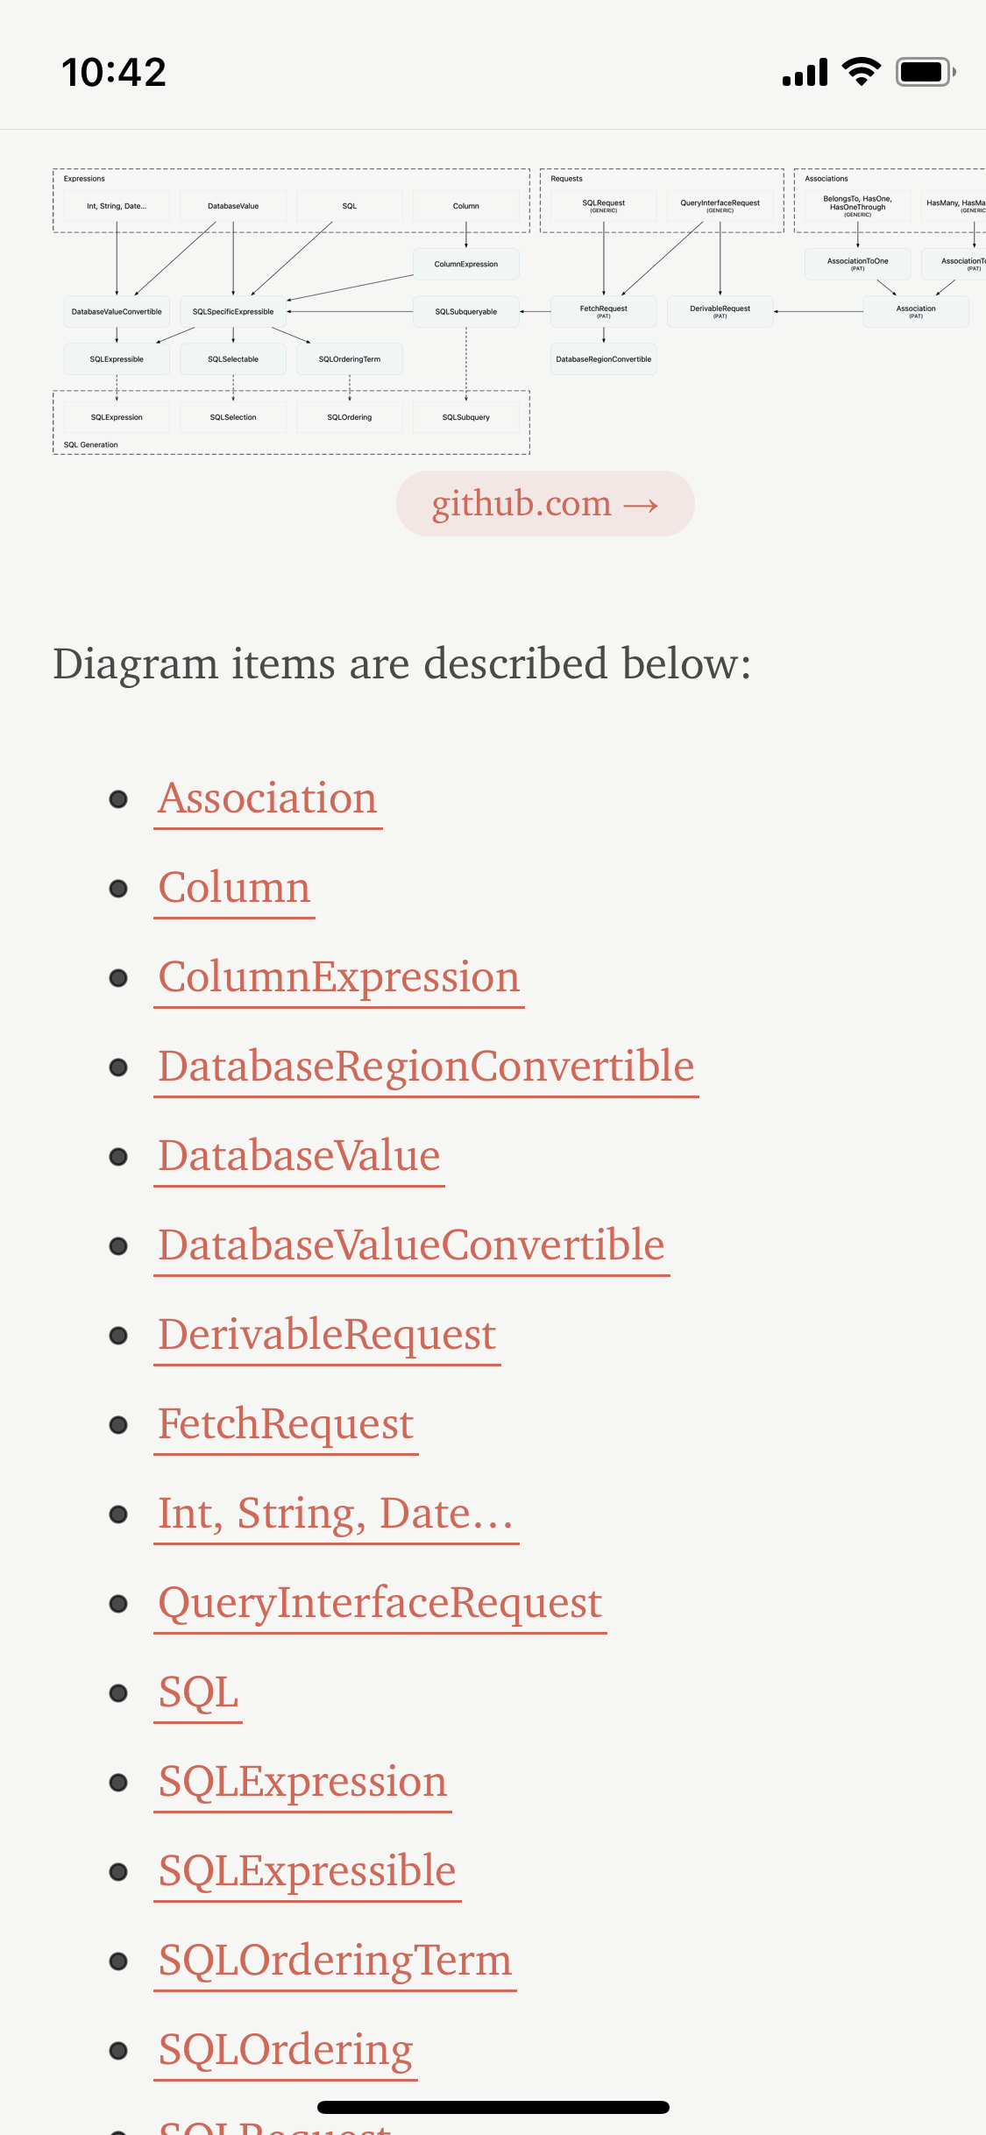This screenshot has width=986, height=2135.
Task: Select the DatabaseValueConvertible diagram box
Action: pos(116,310)
